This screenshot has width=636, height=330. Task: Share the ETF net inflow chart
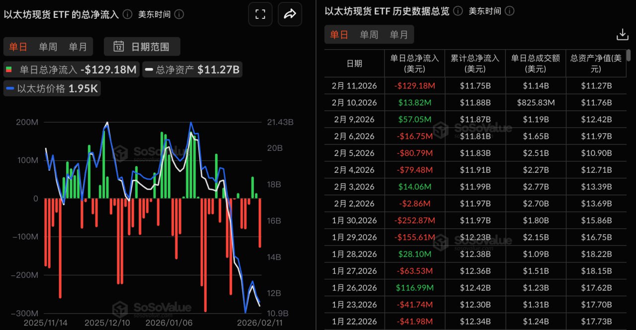[x=290, y=14]
